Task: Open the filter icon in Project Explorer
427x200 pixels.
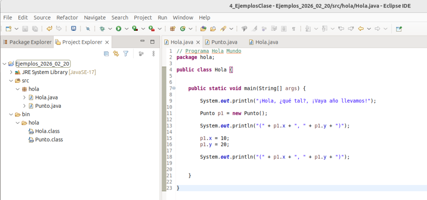Action: click(x=126, y=54)
